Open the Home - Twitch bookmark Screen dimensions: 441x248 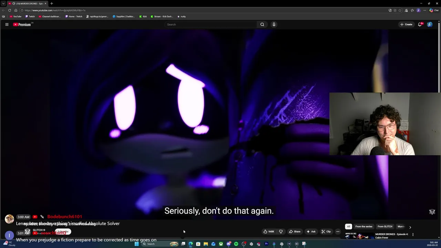[74, 17]
